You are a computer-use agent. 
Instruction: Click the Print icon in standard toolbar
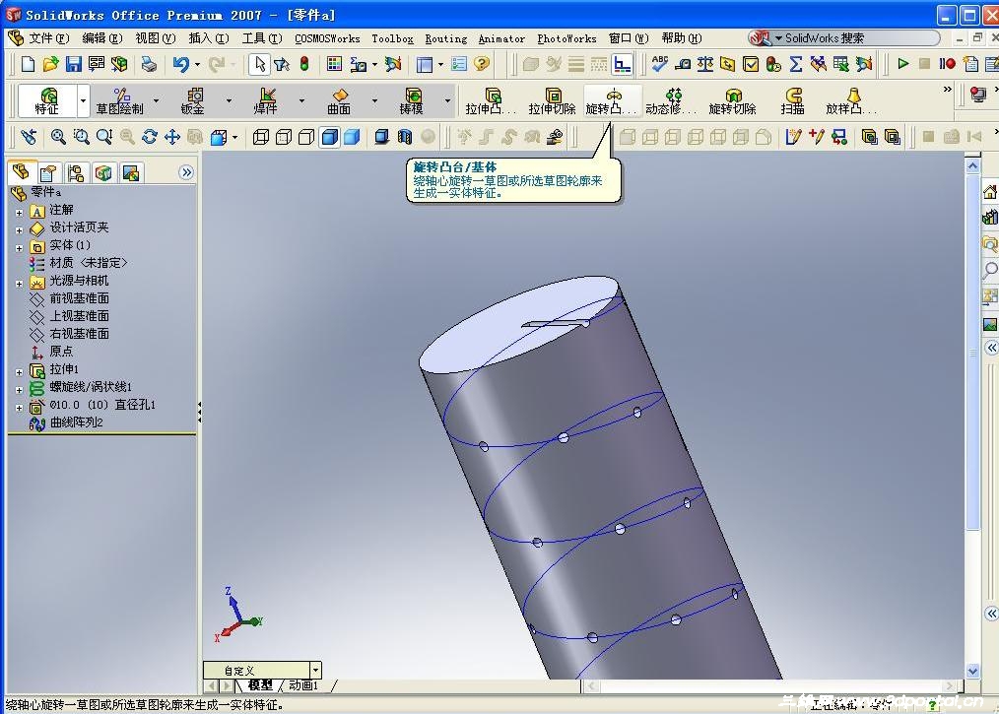[149, 64]
